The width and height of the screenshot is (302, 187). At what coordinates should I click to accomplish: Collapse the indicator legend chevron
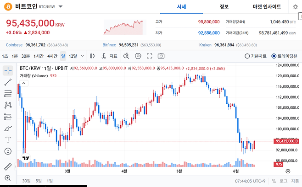click(x=24, y=83)
